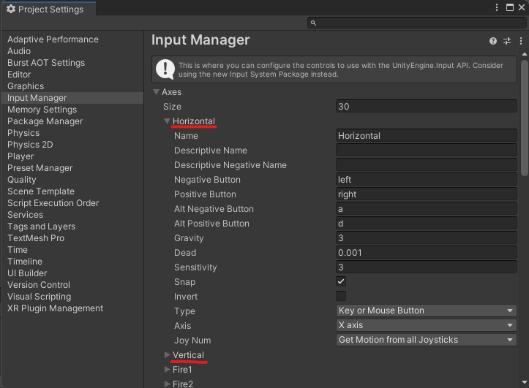Open Visual Scripting settings
Viewport: 529px width, 388px height.
coord(39,297)
